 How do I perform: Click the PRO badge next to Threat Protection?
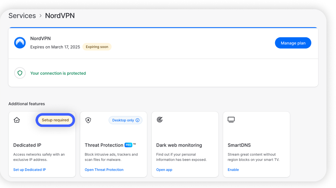point(128,145)
